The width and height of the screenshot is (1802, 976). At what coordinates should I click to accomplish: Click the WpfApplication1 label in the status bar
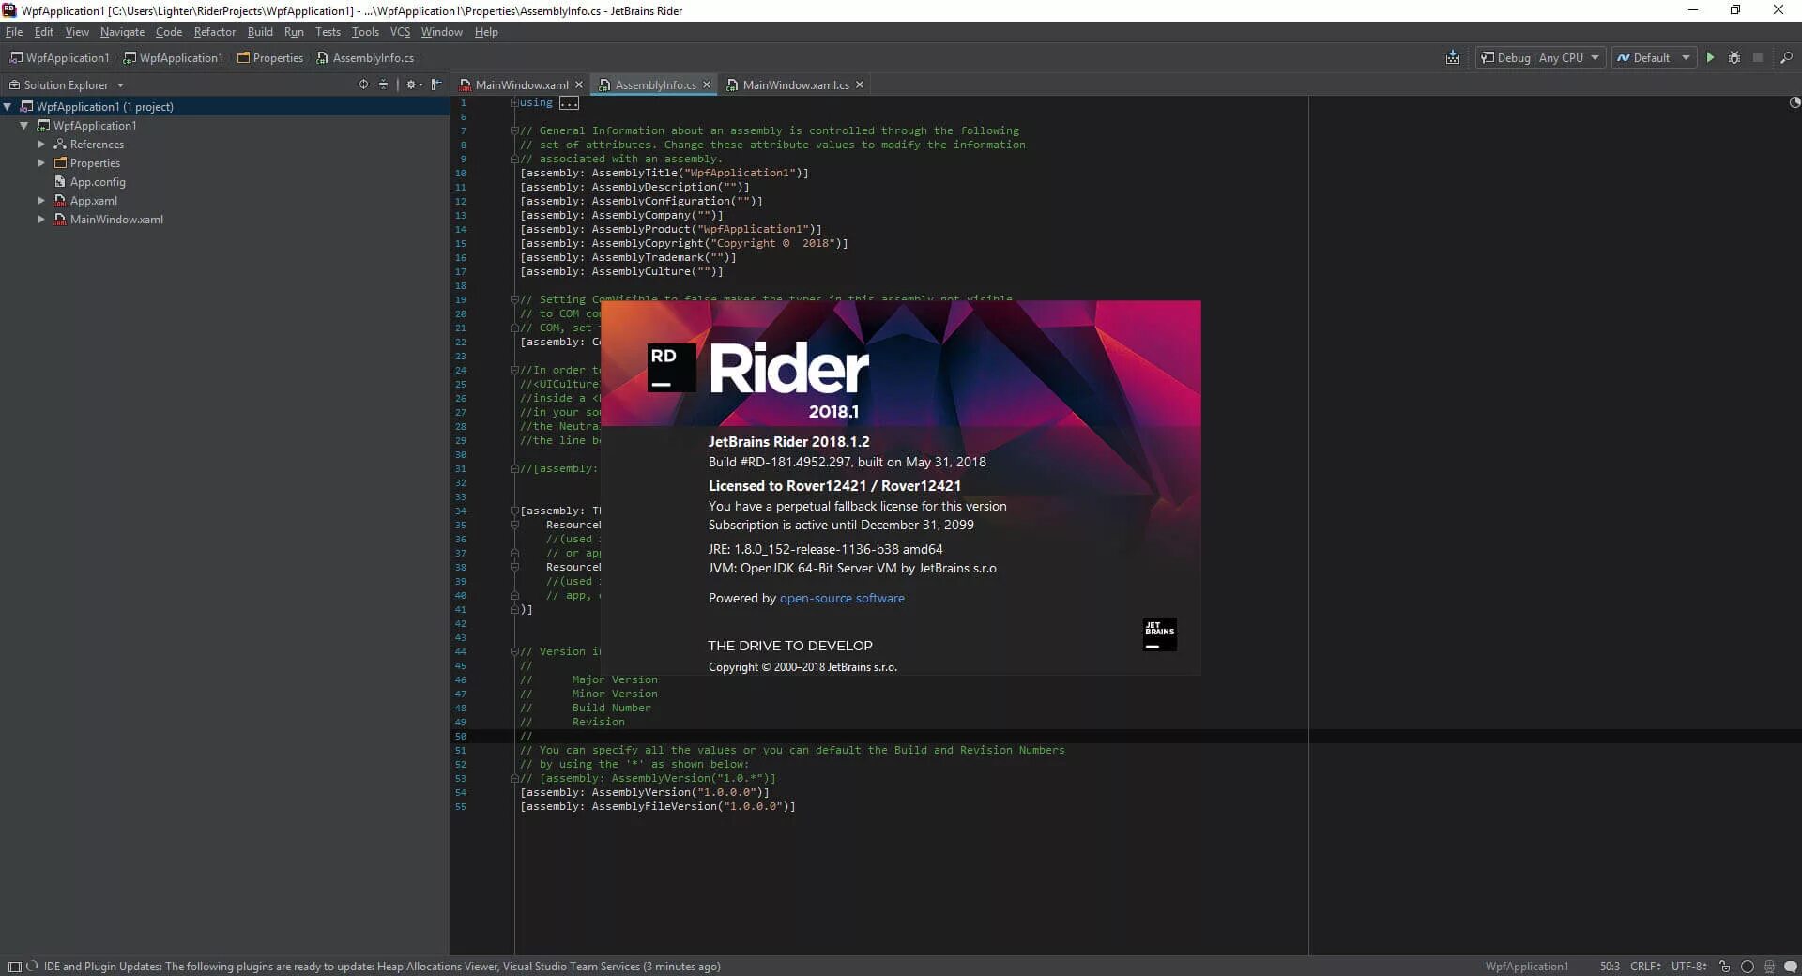click(x=1526, y=966)
